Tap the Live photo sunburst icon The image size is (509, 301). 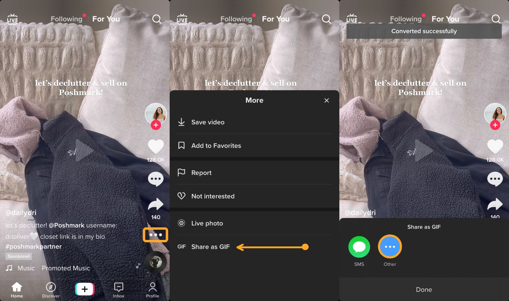(x=182, y=222)
